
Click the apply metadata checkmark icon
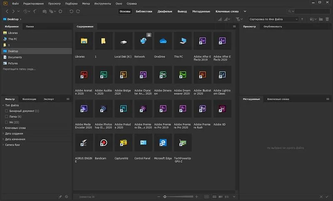[x=327, y=197]
